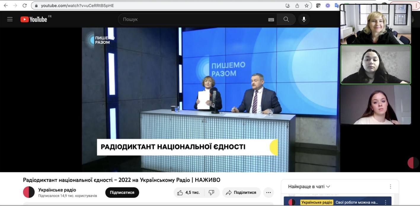The height and width of the screenshot is (206, 420).
Task: Open the Українське радіо channel name link
Action: click(57, 190)
